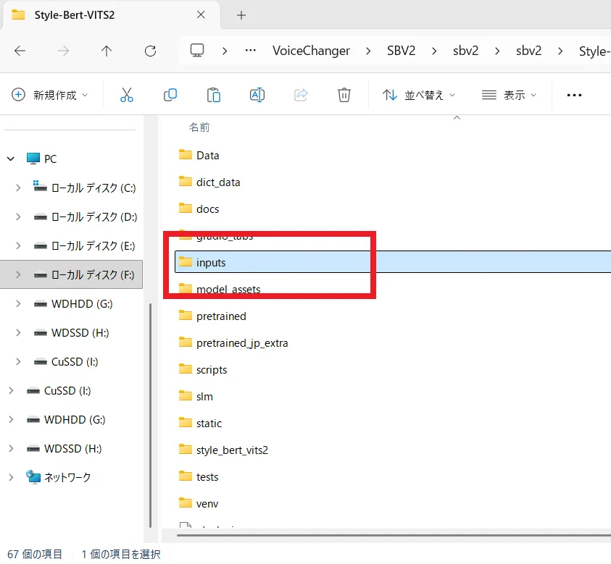Open a new tab with plus button

pos(241,15)
